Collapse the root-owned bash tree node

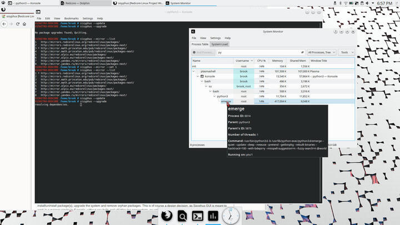[x=210, y=91]
